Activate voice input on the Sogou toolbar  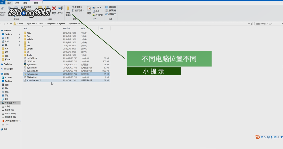pyautogui.click(x=272, y=137)
